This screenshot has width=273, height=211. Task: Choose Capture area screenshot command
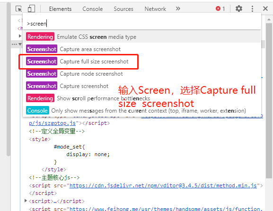(x=142, y=49)
